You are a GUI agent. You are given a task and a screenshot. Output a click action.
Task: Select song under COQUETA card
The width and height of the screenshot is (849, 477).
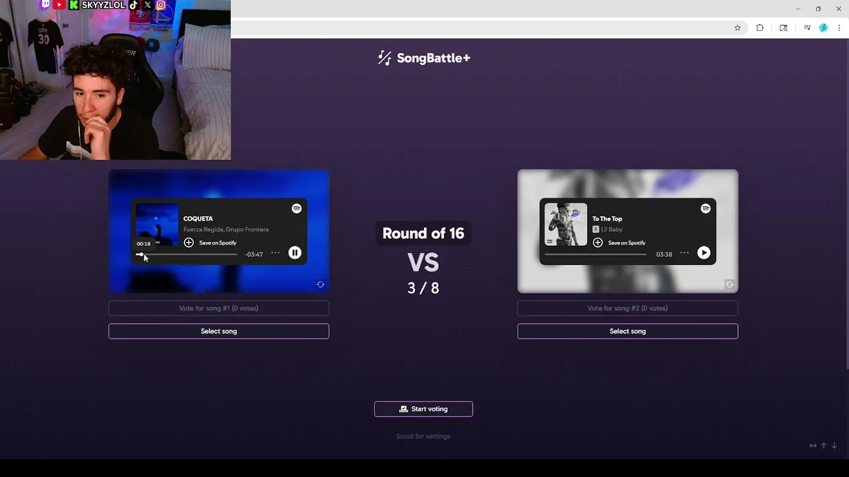(x=219, y=331)
